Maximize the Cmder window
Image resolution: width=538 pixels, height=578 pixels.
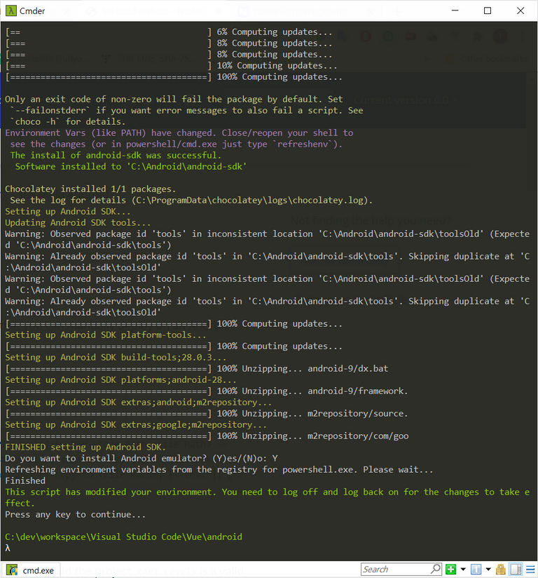(487, 11)
